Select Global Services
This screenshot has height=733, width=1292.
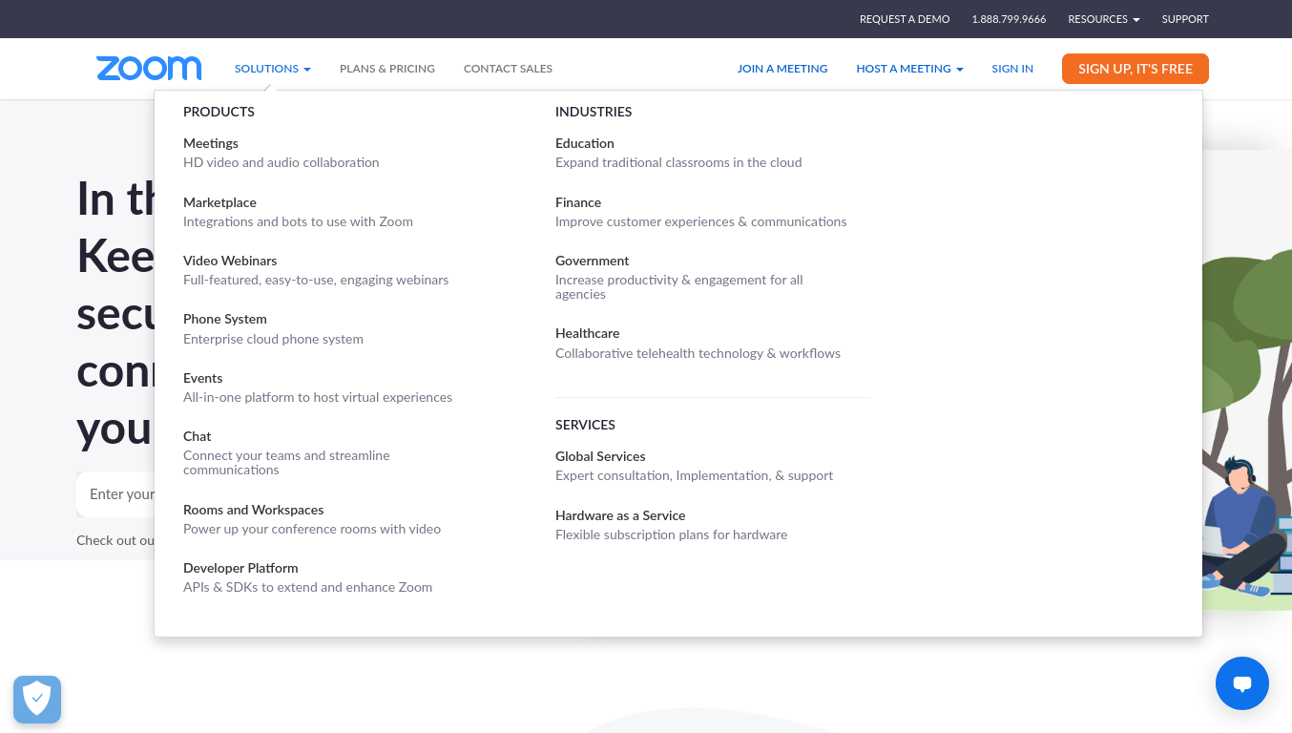pyautogui.click(x=600, y=456)
